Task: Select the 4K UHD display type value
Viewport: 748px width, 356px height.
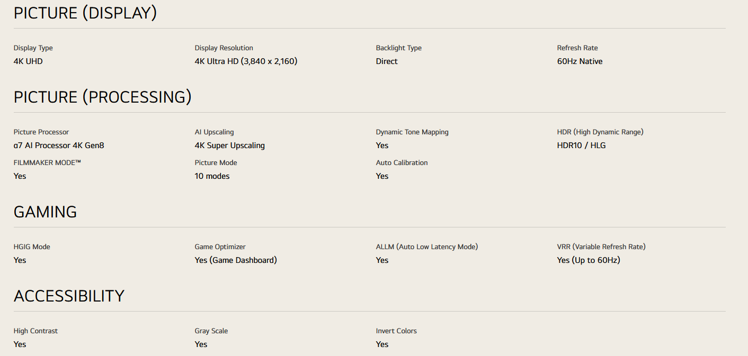Action: coord(28,61)
